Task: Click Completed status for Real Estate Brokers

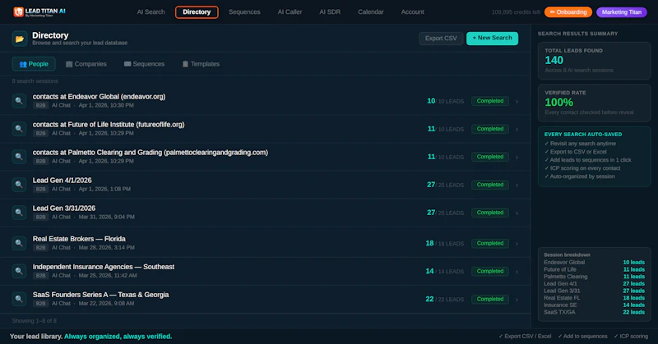Action: point(490,244)
